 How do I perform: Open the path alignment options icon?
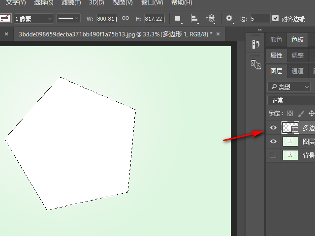[x=194, y=19]
